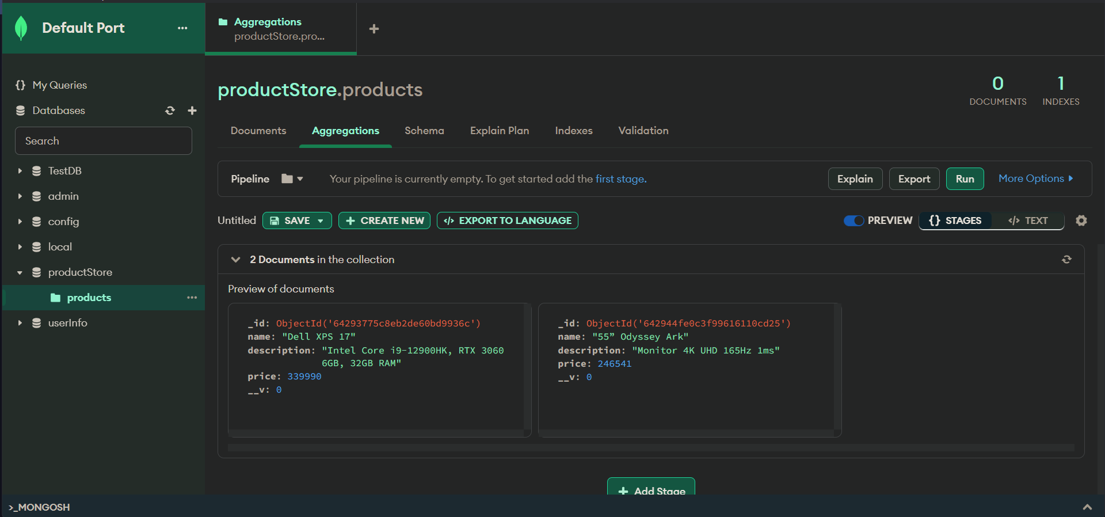Open products collection ellipsis menu
This screenshot has height=517, width=1105.
click(x=192, y=298)
